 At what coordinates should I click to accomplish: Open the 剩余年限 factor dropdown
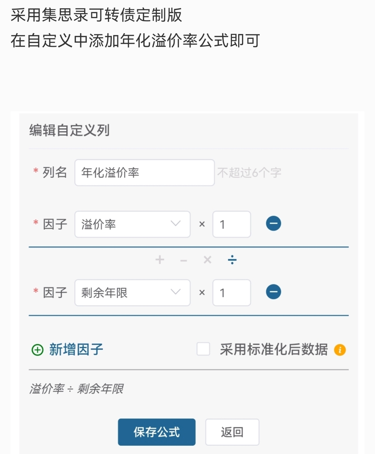[132, 292]
